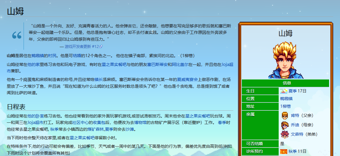340x156 pixels.
Task: Open the 肯特 link in the 亲属 row
Action: point(295,116)
